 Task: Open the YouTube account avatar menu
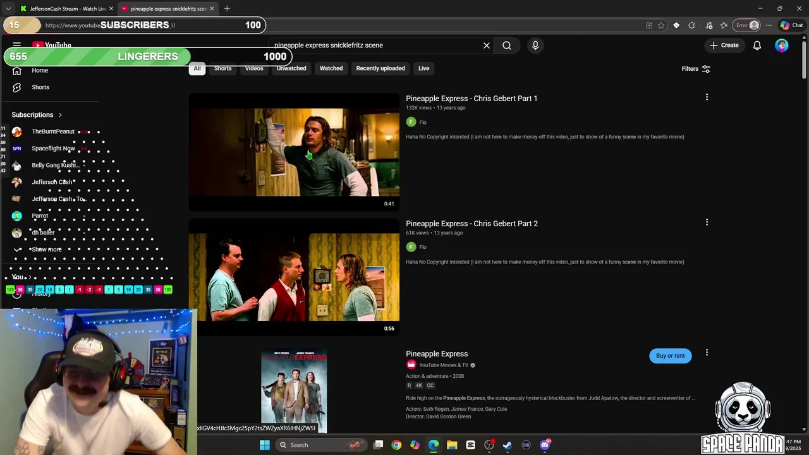(x=782, y=45)
